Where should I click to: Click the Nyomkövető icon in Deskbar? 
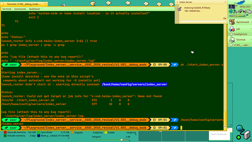click(x=232, y=22)
